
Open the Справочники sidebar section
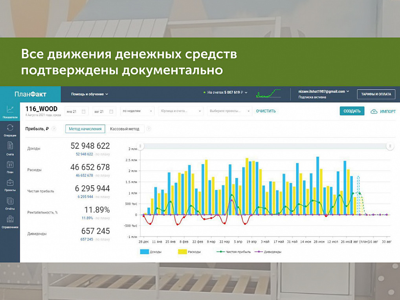[10, 222]
